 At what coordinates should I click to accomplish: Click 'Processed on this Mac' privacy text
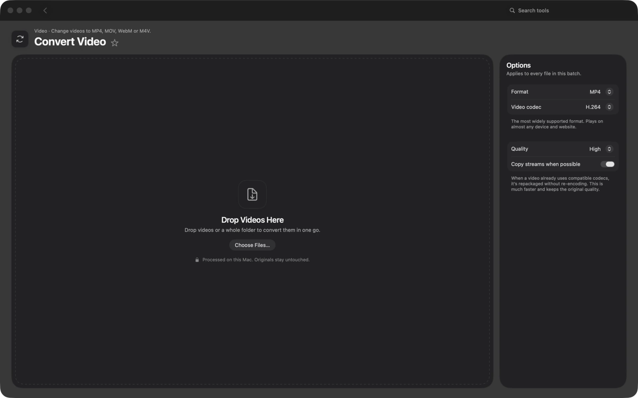tap(256, 260)
